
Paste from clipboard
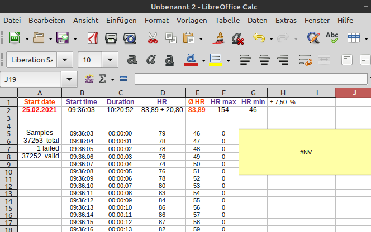pyautogui.click(x=189, y=38)
